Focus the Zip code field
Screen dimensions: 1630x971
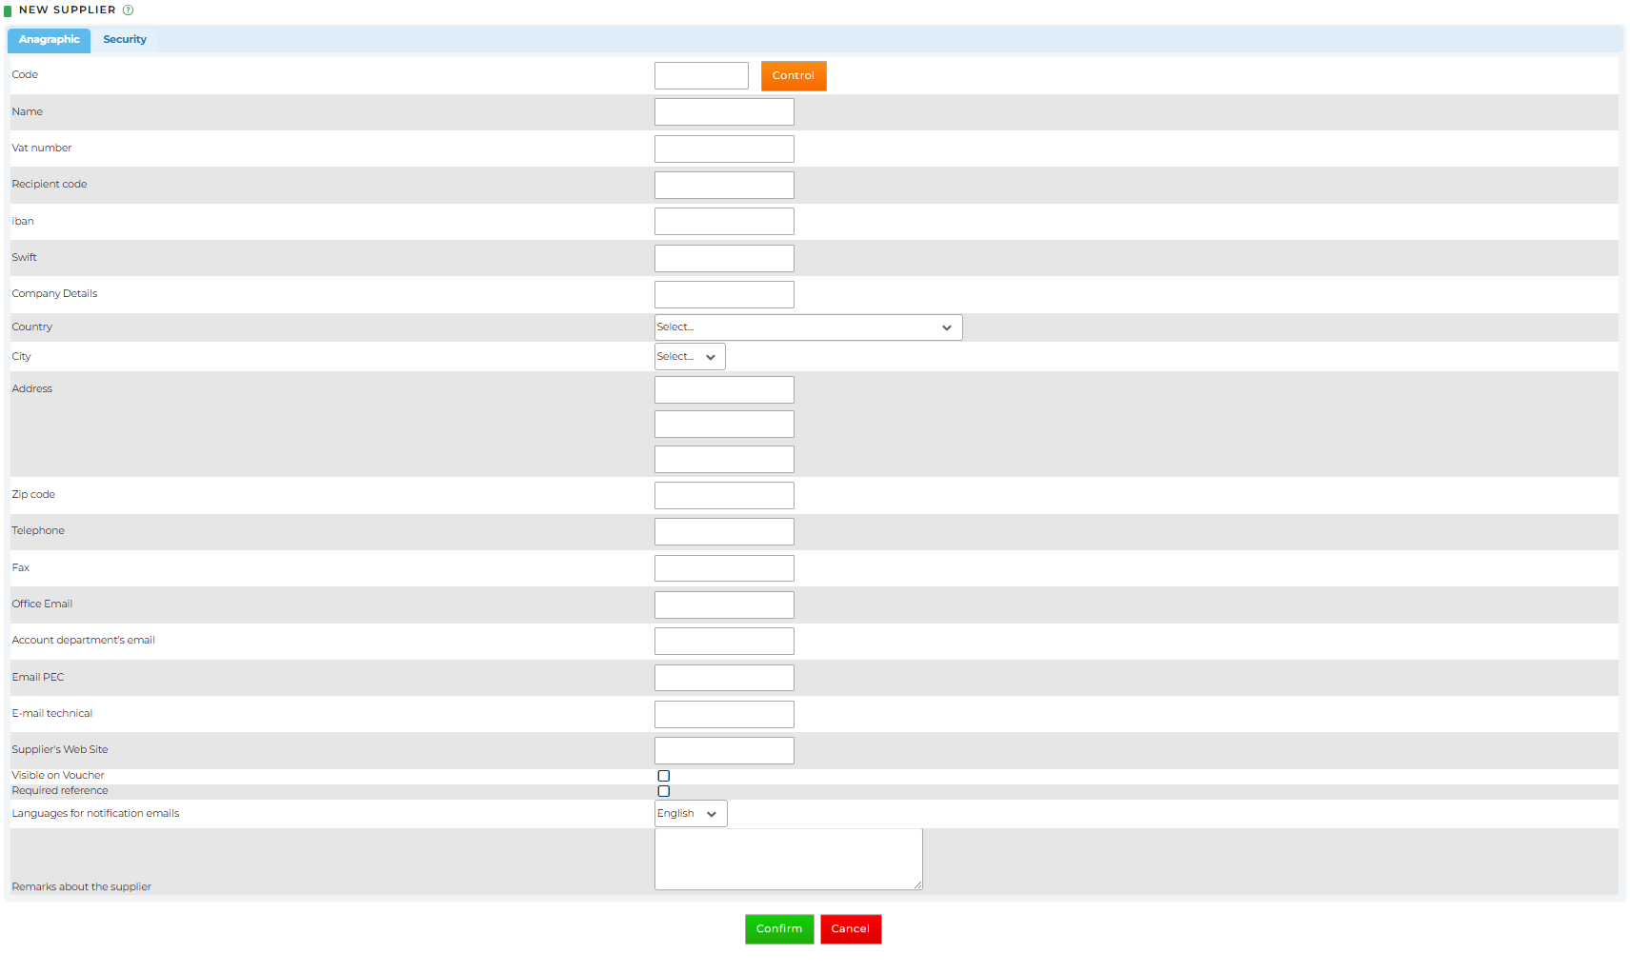723,495
